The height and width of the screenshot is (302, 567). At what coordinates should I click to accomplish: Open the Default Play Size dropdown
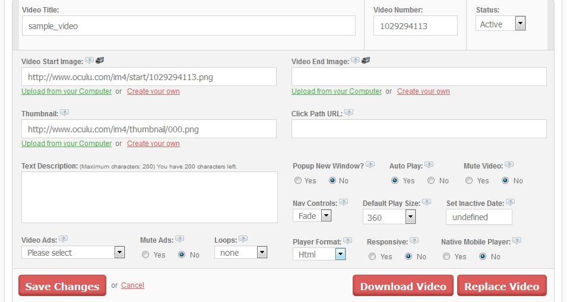tap(410, 217)
